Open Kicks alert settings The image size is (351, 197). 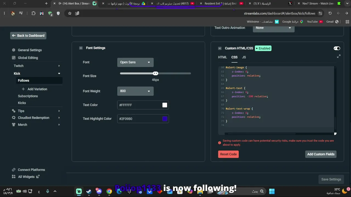(x=22, y=103)
